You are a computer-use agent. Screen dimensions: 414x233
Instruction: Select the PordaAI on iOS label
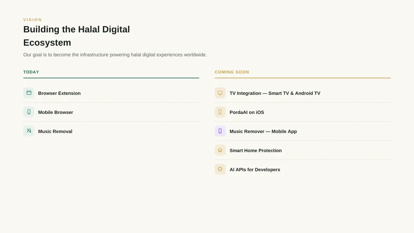click(247, 112)
